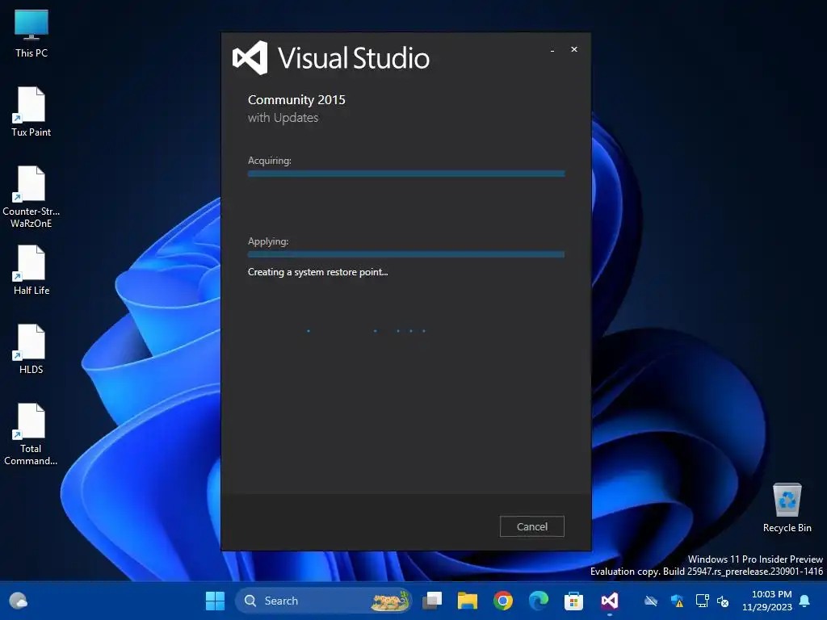This screenshot has width=827, height=620.
Task: Select the HLDS desktop shortcut
Action: (x=31, y=350)
